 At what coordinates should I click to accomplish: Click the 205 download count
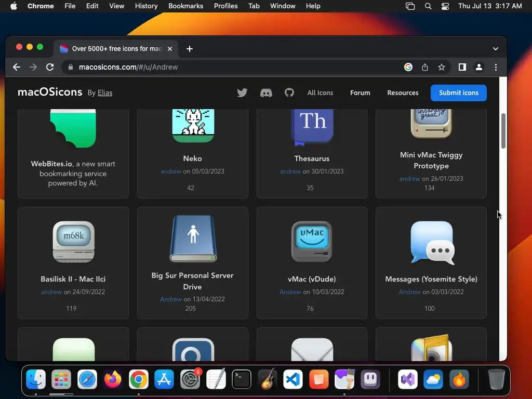pyautogui.click(x=191, y=309)
